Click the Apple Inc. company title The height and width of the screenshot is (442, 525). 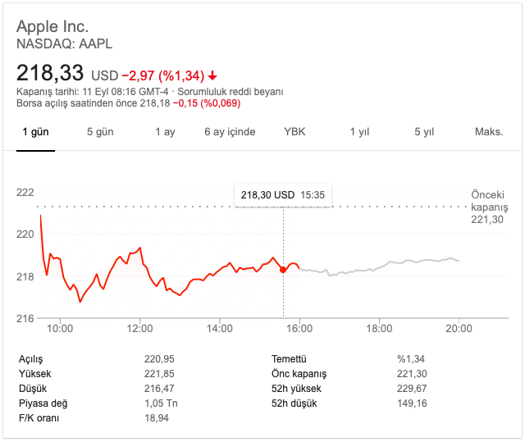coord(52,27)
